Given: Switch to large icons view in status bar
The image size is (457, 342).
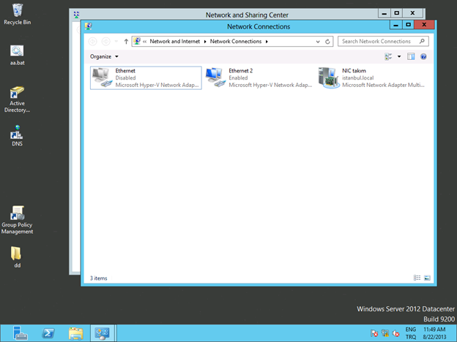Looking at the screenshot, I should (x=427, y=278).
